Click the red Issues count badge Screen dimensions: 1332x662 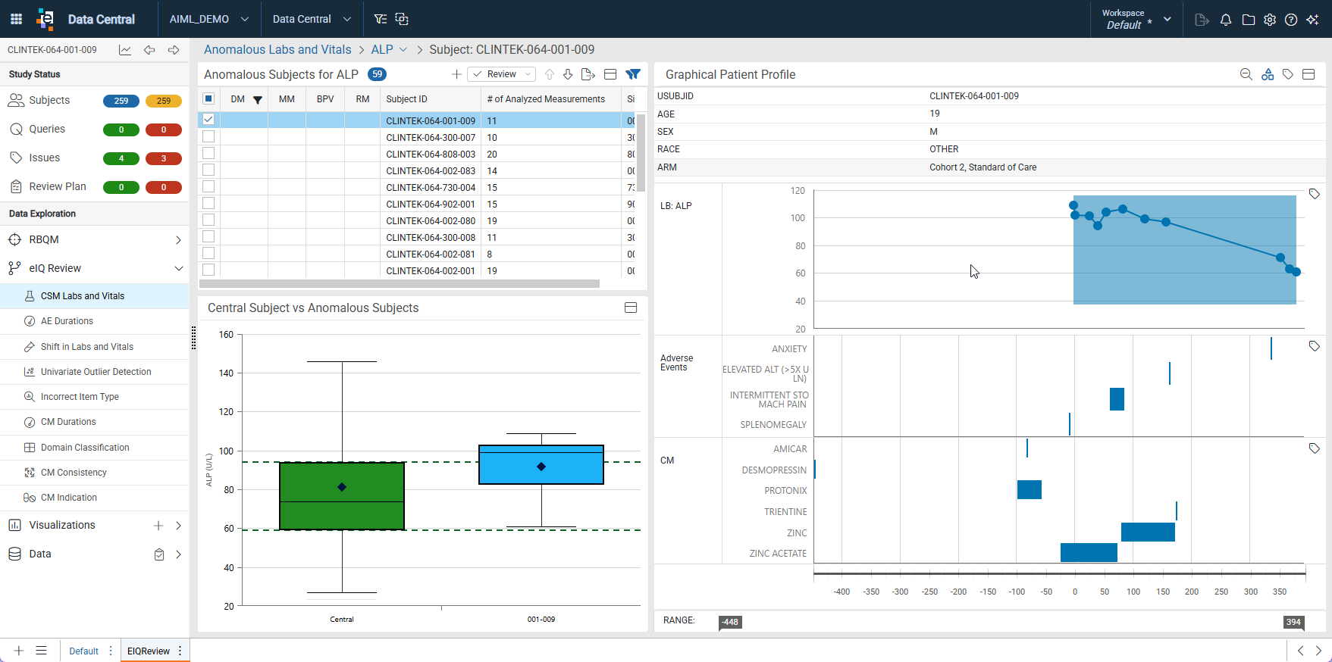[164, 158]
